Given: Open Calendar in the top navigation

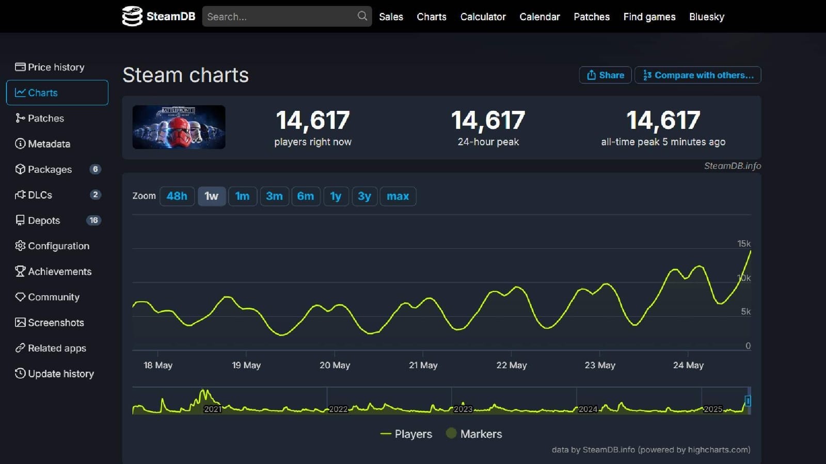Looking at the screenshot, I should tap(539, 16).
